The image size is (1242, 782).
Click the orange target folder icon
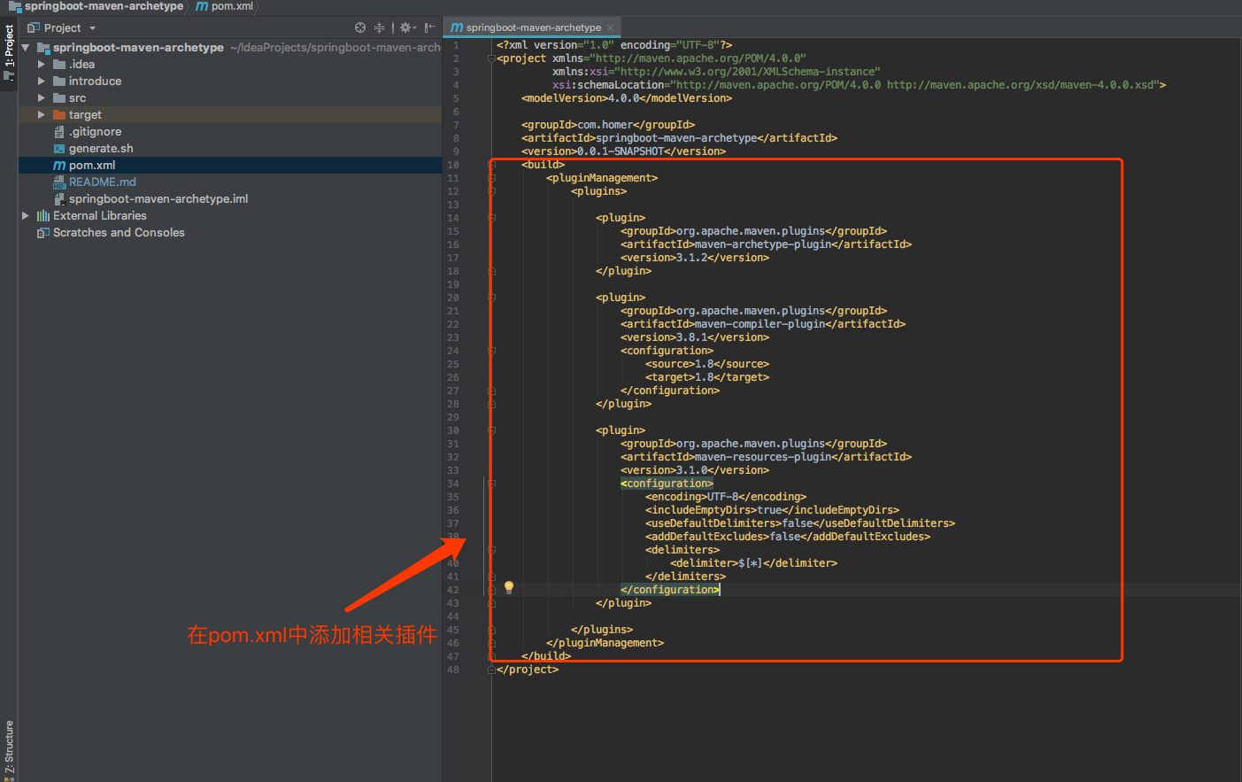pos(59,115)
